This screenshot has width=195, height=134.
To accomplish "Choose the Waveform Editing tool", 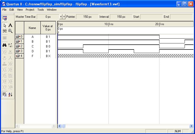I will [x=5, y=31].
